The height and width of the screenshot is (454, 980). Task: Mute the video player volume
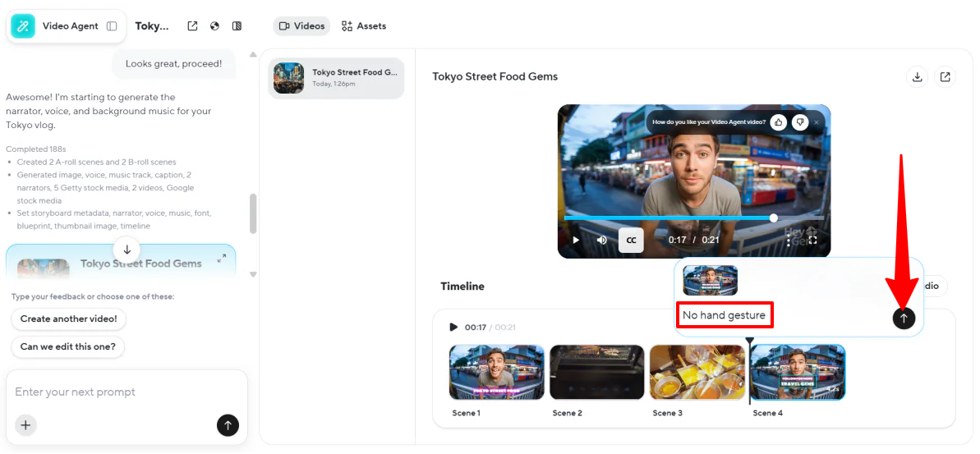point(602,240)
